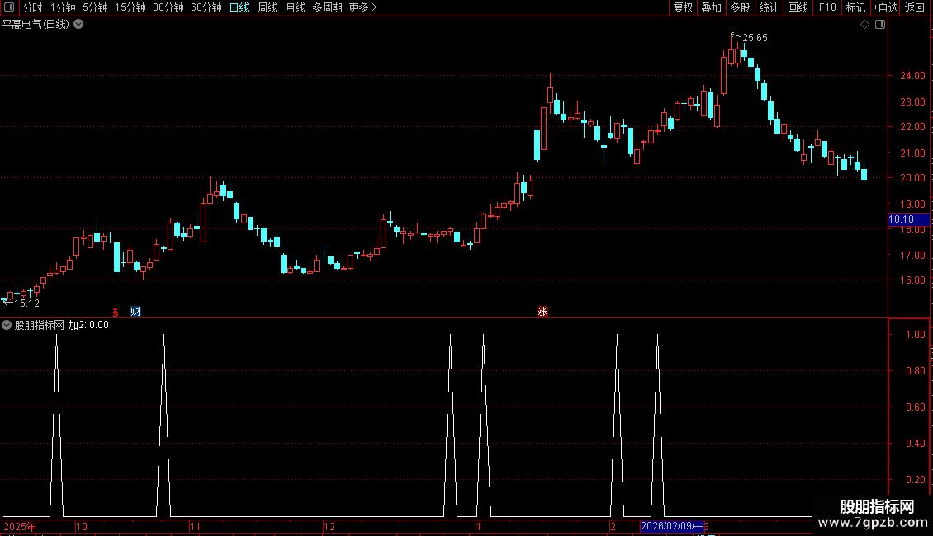Click the 20.00 price axis label
Screen dimensions: 933x536
912,177
